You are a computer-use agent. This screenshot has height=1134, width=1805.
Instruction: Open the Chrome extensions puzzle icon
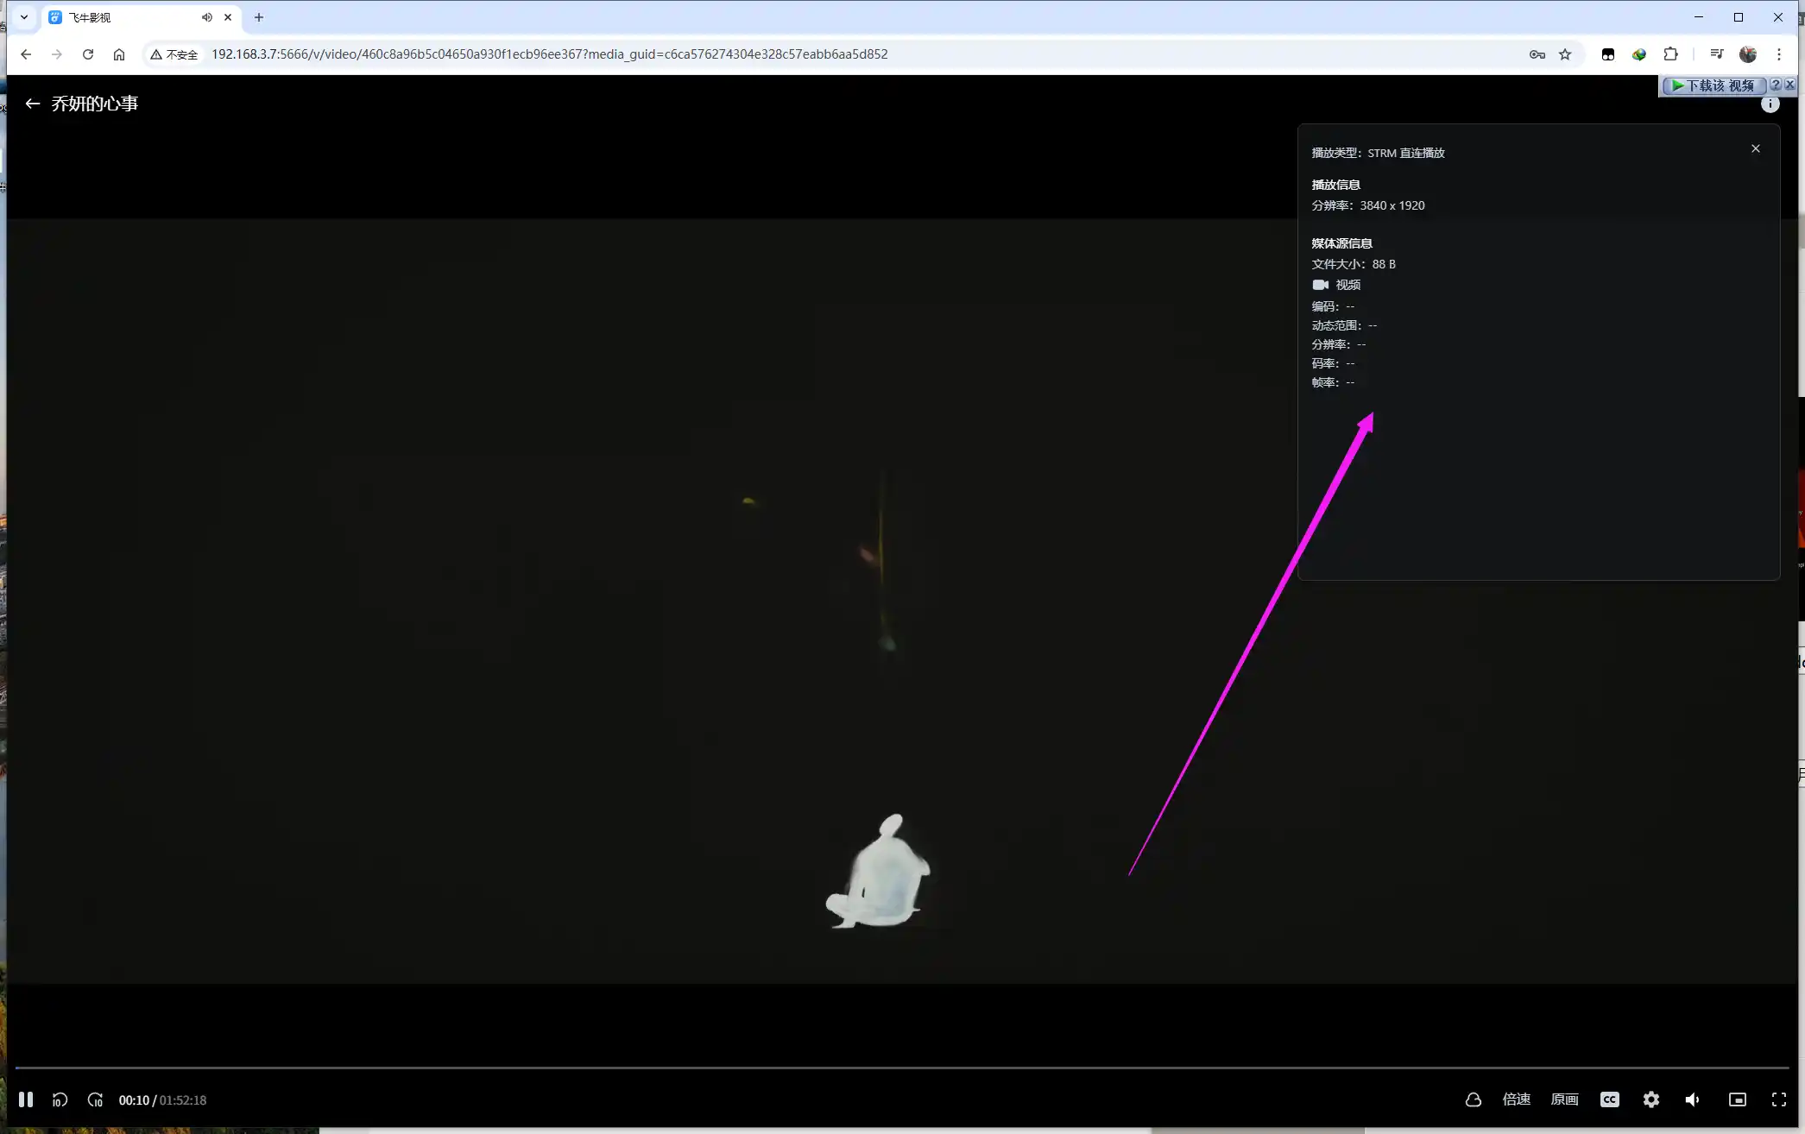point(1670,54)
